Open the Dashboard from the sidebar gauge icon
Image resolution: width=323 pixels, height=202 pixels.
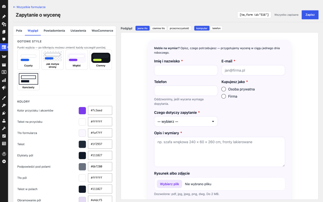click(x=4, y=6)
